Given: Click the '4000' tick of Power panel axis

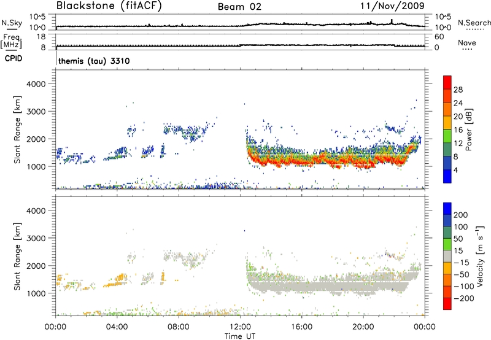Looking at the screenshot, I should tap(36, 84).
